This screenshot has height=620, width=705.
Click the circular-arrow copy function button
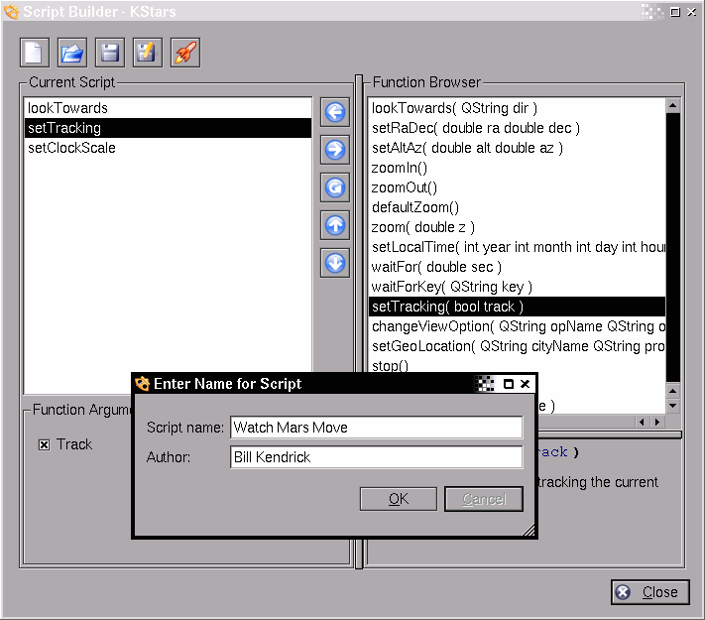click(x=335, y=187)
